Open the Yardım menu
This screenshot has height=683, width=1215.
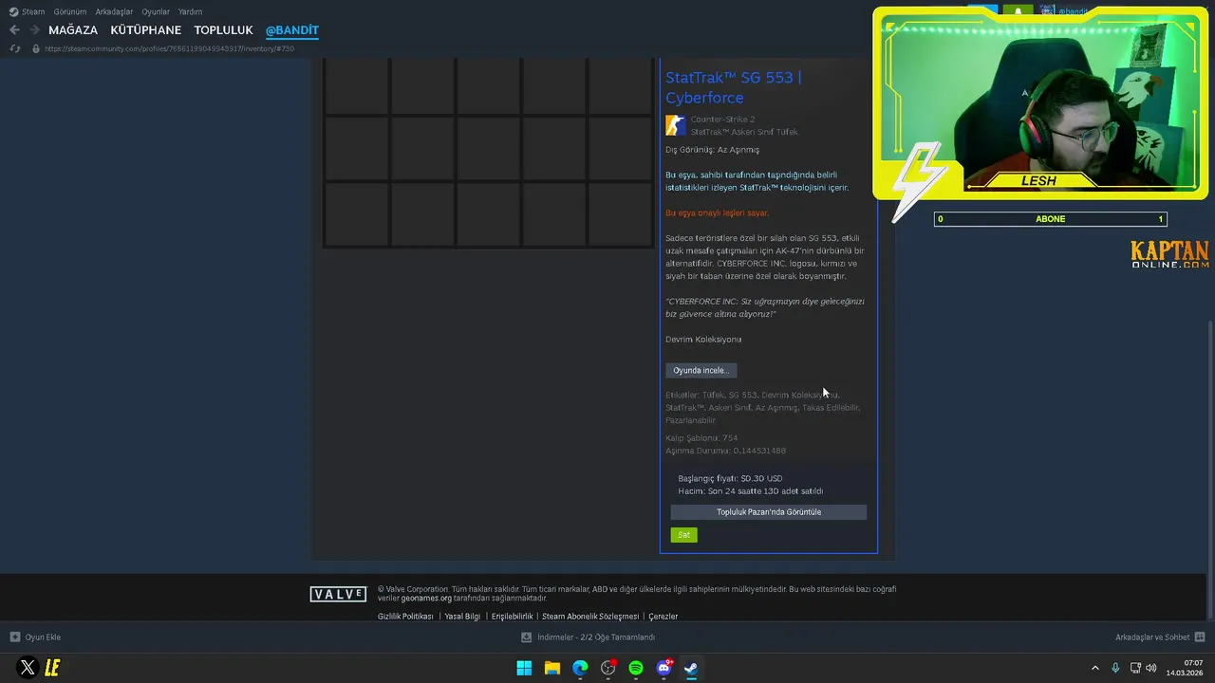click(x=190, y=11)
